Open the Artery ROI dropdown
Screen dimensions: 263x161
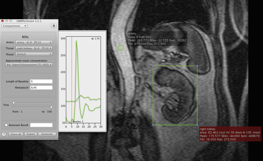coord(34,42)
